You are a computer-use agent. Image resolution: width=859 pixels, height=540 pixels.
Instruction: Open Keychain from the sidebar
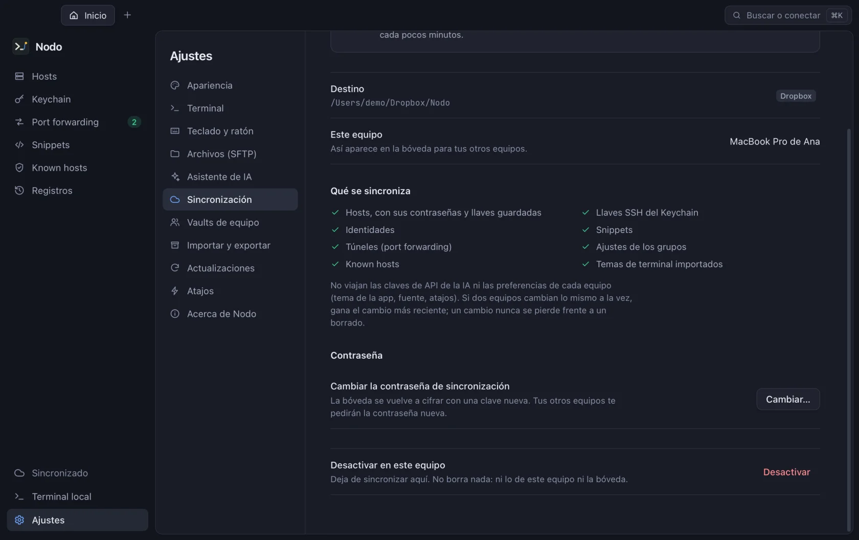pyautogui.click(x=77, y=99)
